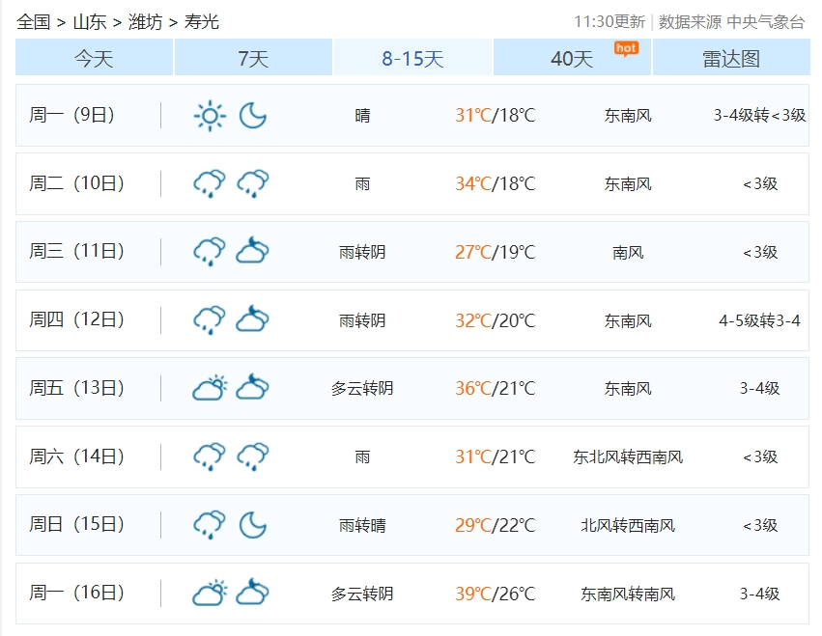Select the 8-15天 tab
Image resolution: width=822 pixels, height=636 pixels.
[x=412, y=59]
